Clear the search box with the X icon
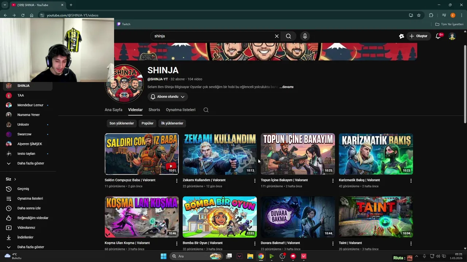Viewport: 467px width, 262px height. click(277, 36)
